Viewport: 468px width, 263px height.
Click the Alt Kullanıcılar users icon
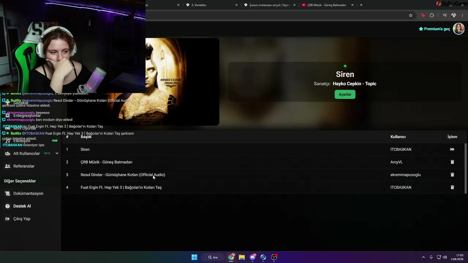tap(7, 153)
